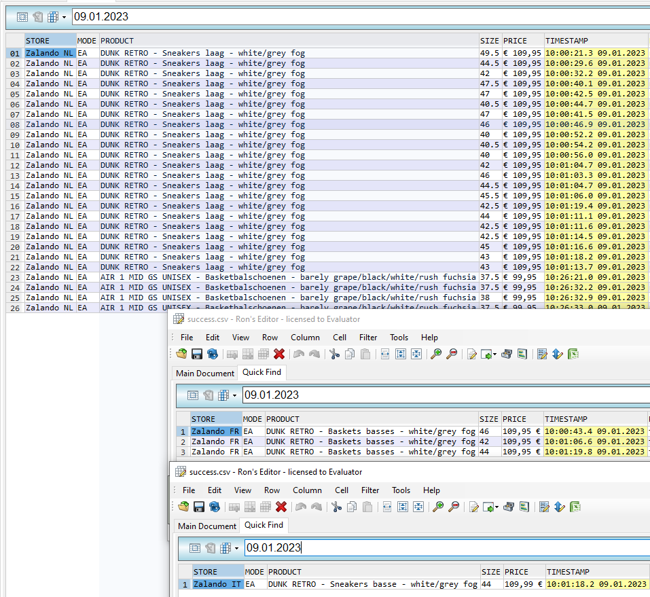
Task: Focus quick find field in Zalando FR window
Action: pos(446,395)
